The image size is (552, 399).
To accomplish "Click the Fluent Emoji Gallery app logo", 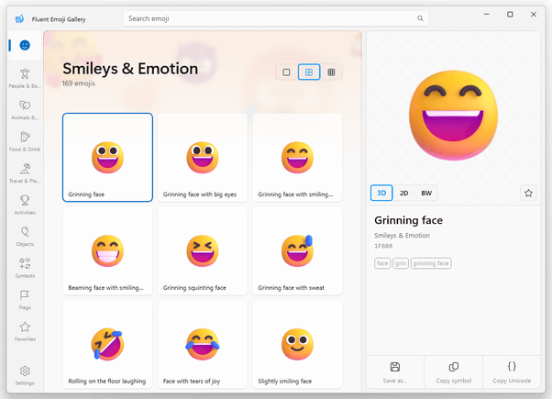I will coord(20,18).
